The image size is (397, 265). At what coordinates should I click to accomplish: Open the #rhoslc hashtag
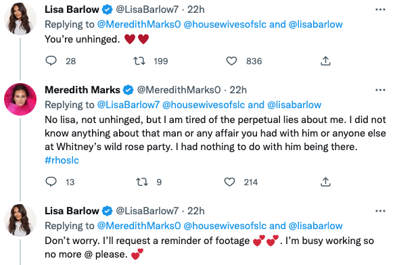pos(62,160)
